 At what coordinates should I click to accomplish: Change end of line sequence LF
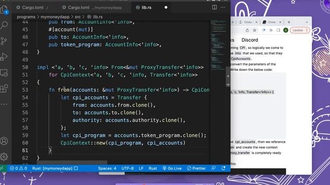(141, 168)
